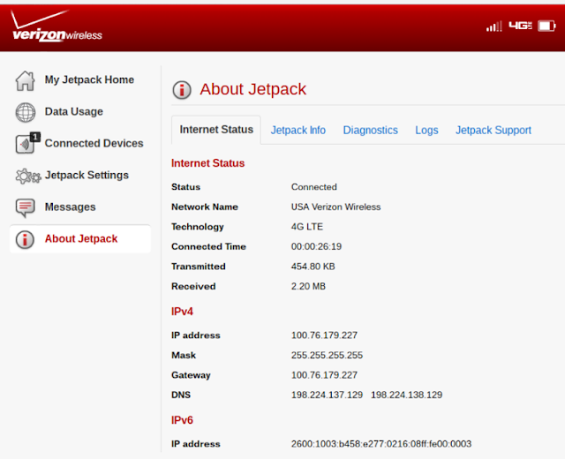Click the Technology label

(x=198, y=227)
